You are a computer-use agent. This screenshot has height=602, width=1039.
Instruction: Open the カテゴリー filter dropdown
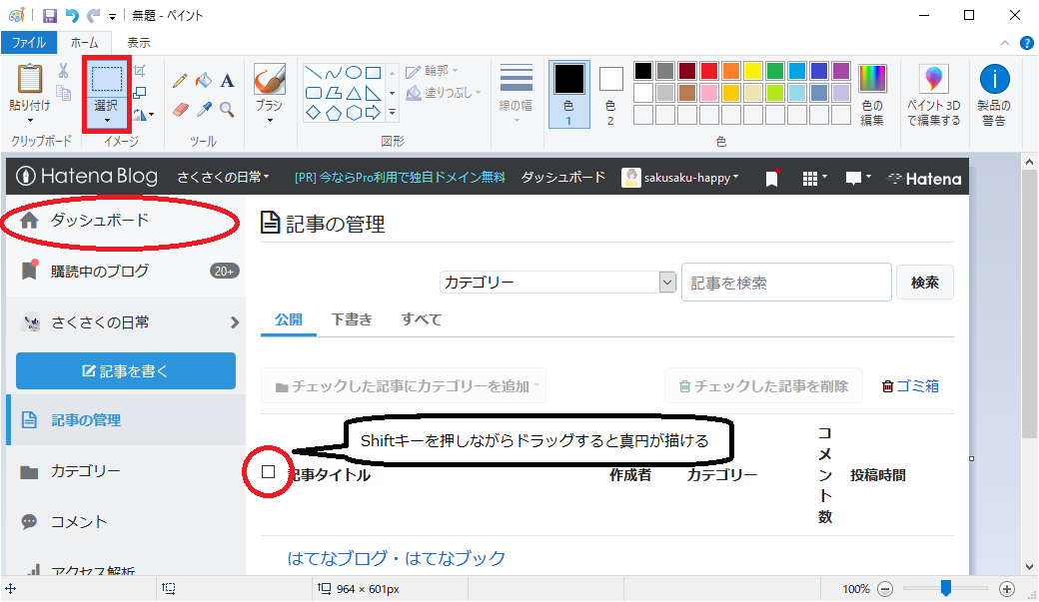point(557,282)
